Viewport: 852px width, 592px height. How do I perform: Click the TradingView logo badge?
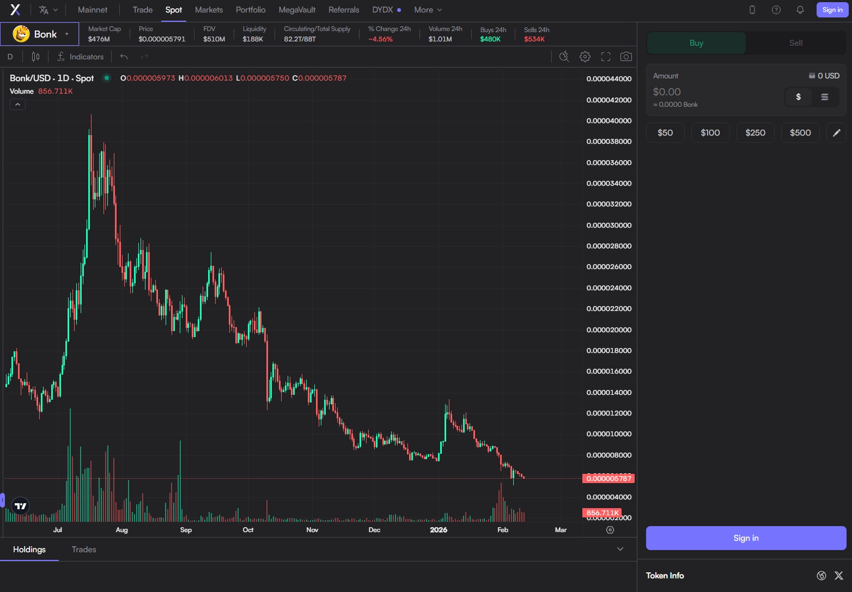tap(20, 506)
